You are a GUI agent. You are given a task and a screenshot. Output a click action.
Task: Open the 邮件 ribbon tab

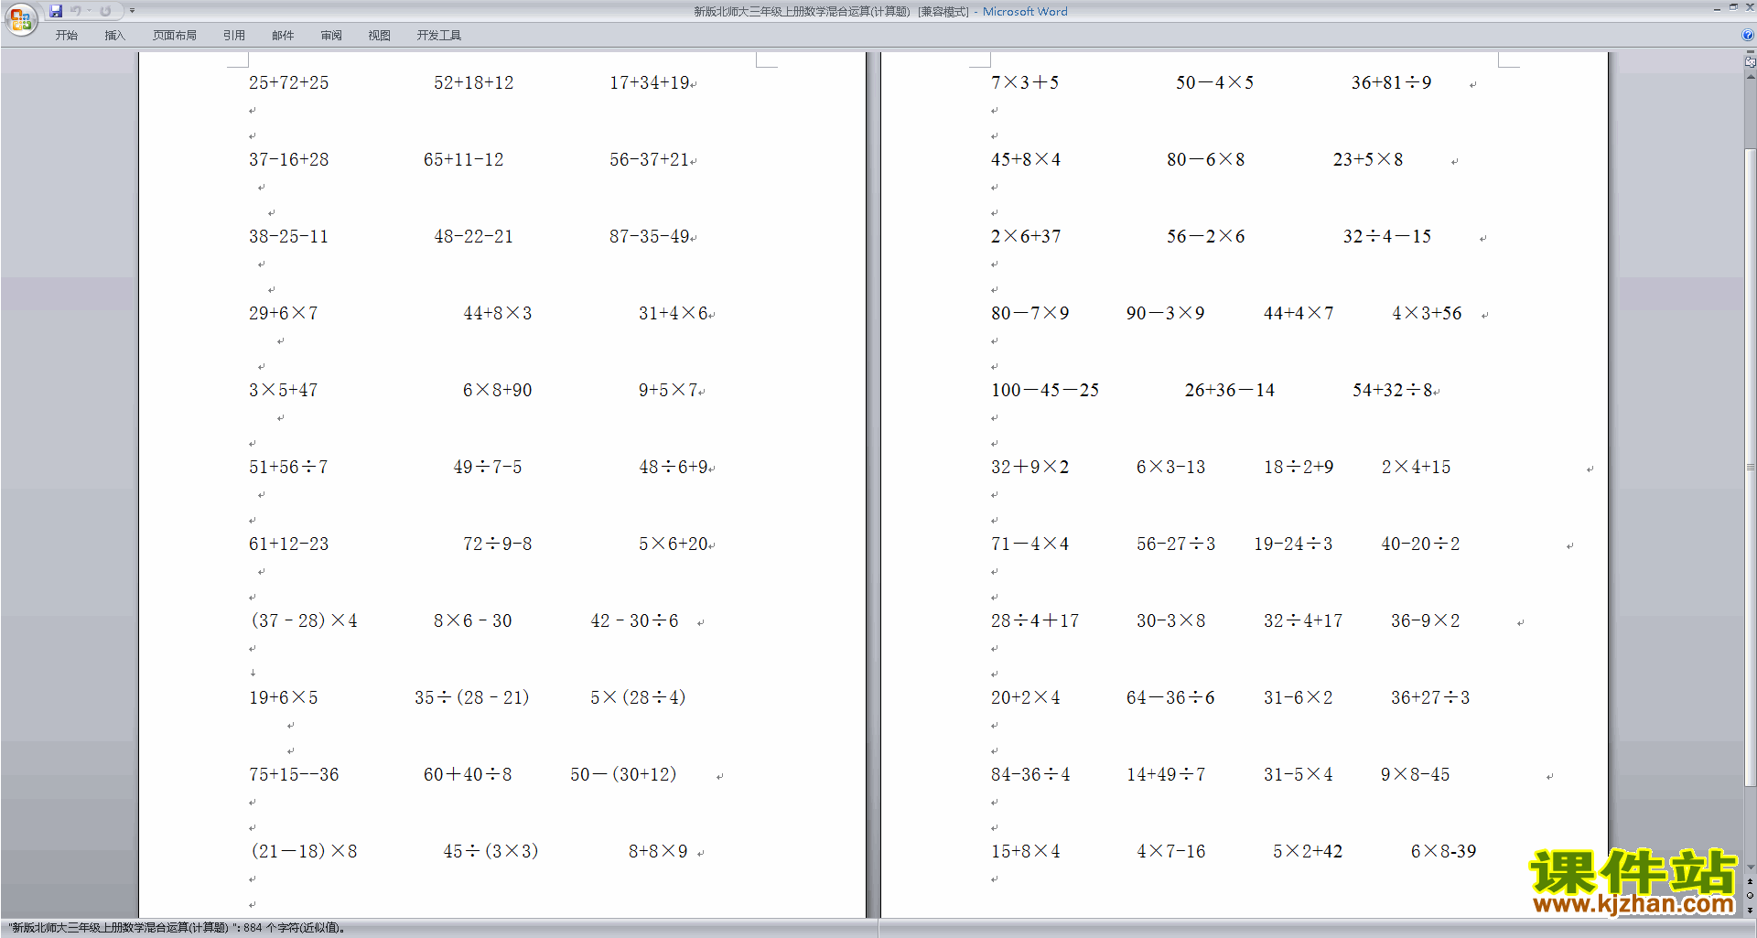pos(283,35)
